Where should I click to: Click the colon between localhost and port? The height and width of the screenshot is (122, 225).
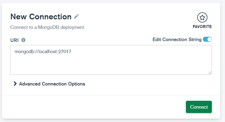[x=58, y=51]
